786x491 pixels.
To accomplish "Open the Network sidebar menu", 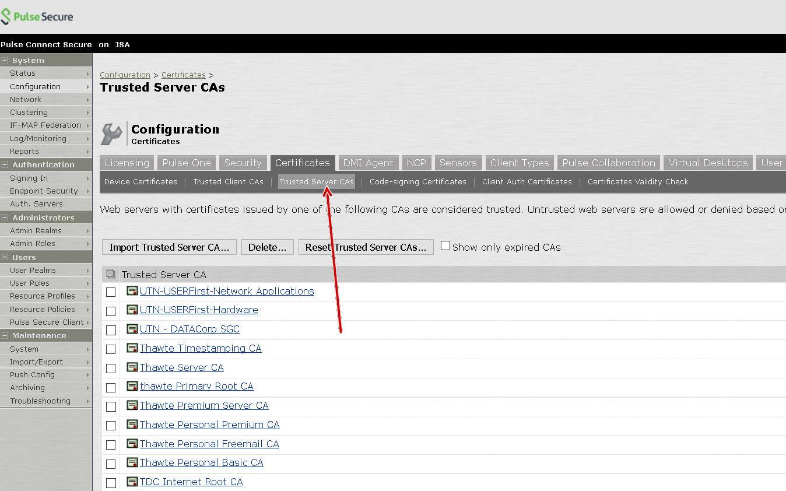I will [46, 99].
